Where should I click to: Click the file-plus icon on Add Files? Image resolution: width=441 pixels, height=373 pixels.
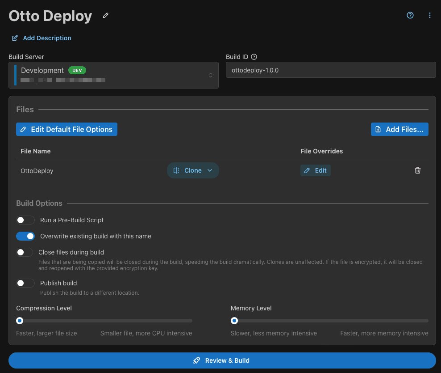pyautogui.click(x=379, y=129)
